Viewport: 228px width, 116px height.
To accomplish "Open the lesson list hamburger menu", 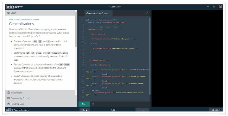I will point(8,110).
